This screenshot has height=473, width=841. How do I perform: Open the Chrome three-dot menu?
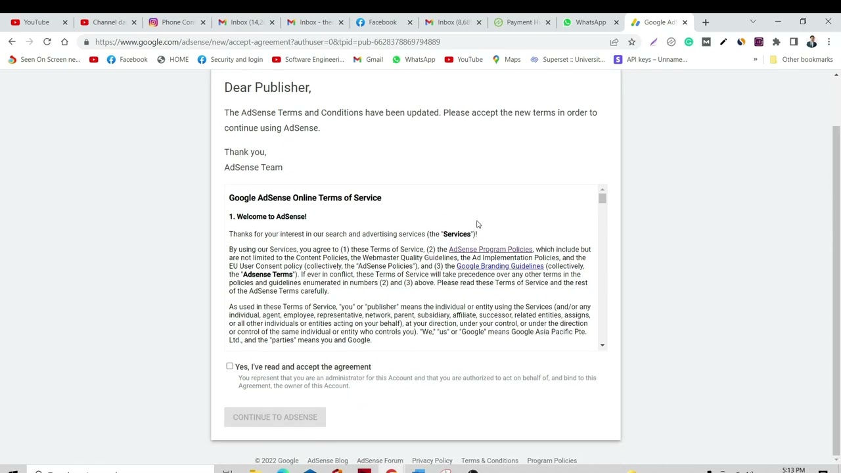coord(829,42)
